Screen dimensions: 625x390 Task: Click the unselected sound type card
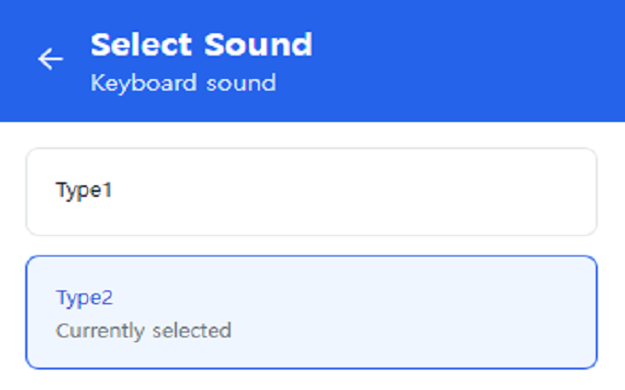click(x=311, y=191)
